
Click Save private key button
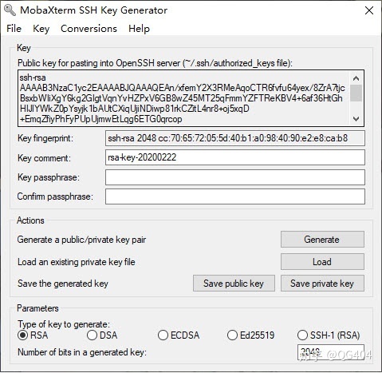[322, 284]
